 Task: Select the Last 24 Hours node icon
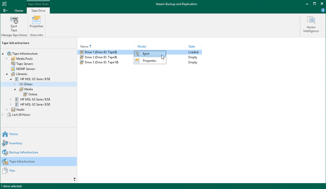coord(9,115)
